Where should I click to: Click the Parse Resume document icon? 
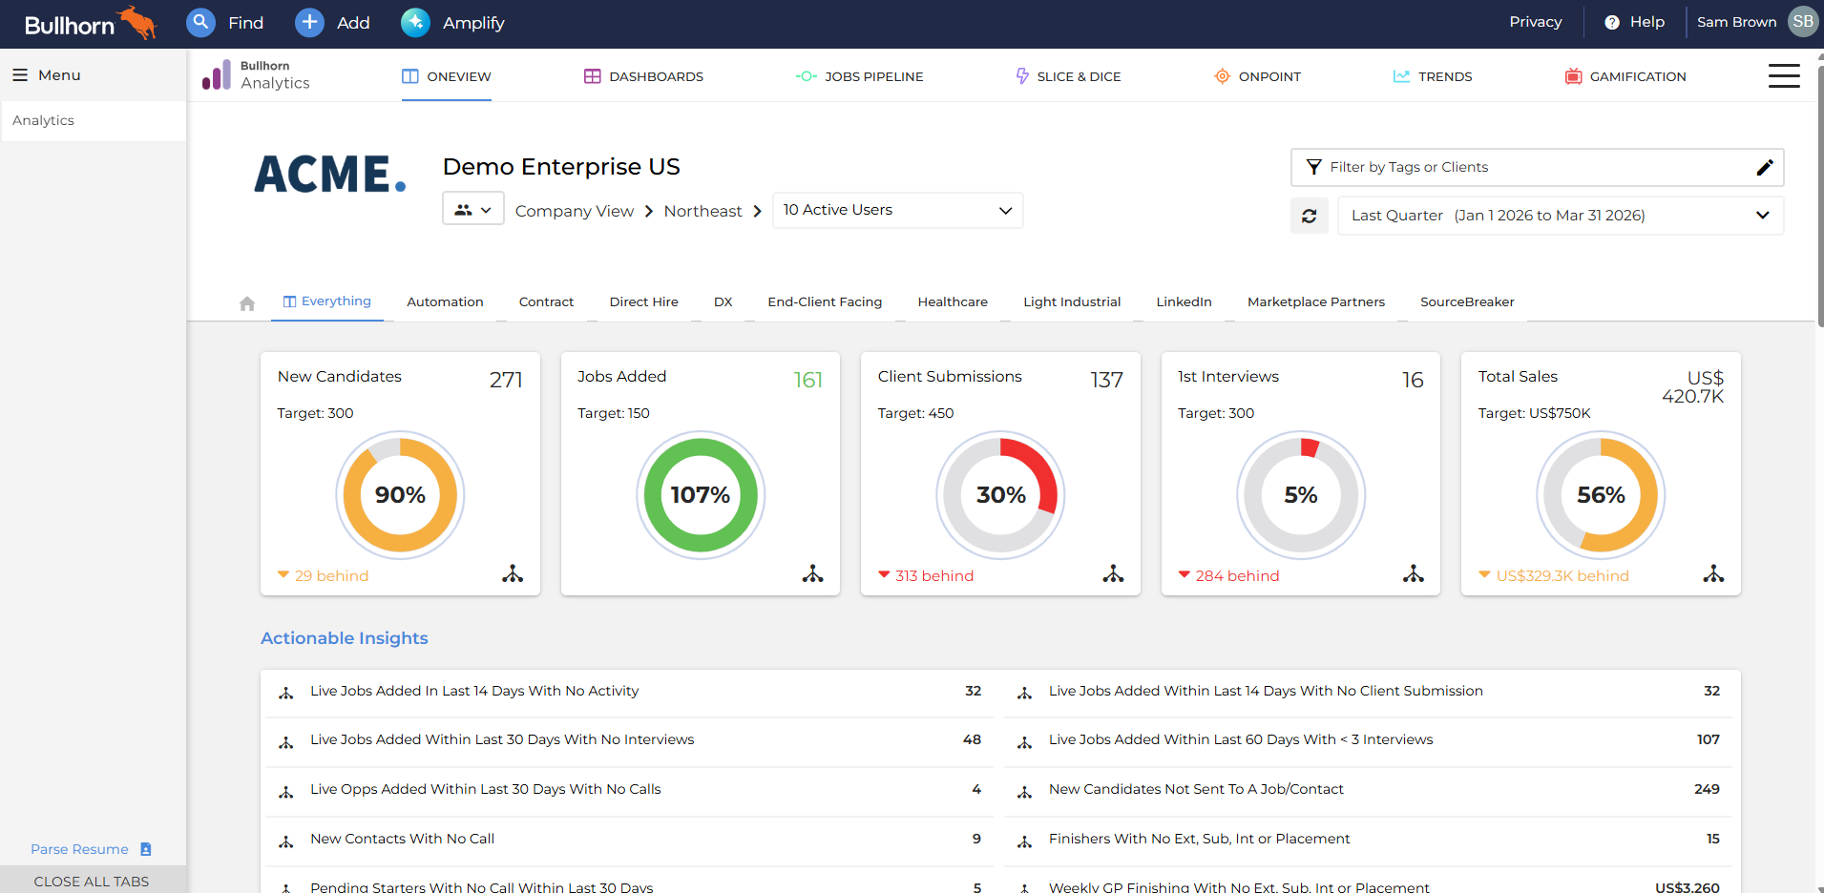pyautogui.click(x=146, y=849)
